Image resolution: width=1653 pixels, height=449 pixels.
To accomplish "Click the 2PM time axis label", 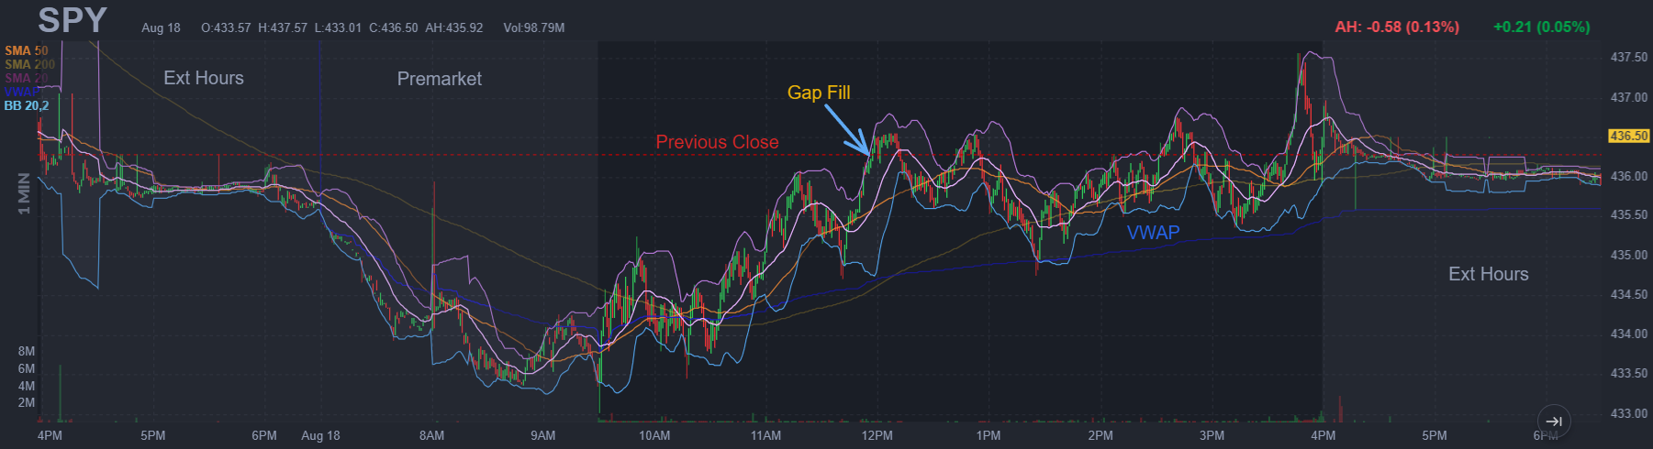I will (x=1100, y=435).
